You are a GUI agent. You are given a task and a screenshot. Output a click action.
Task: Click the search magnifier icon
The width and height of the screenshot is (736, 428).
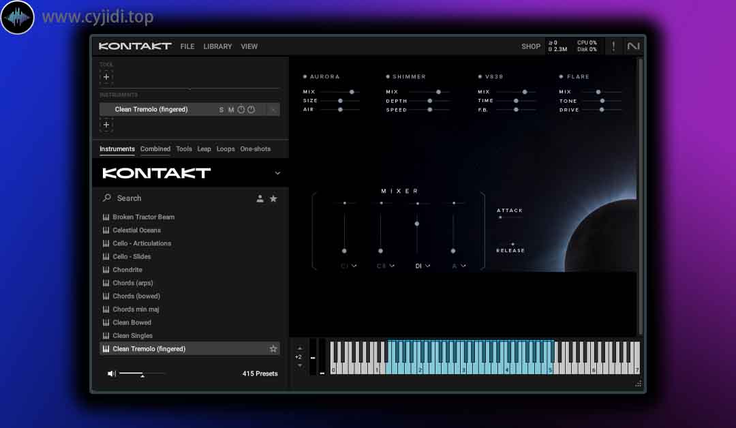pos(107,198)
